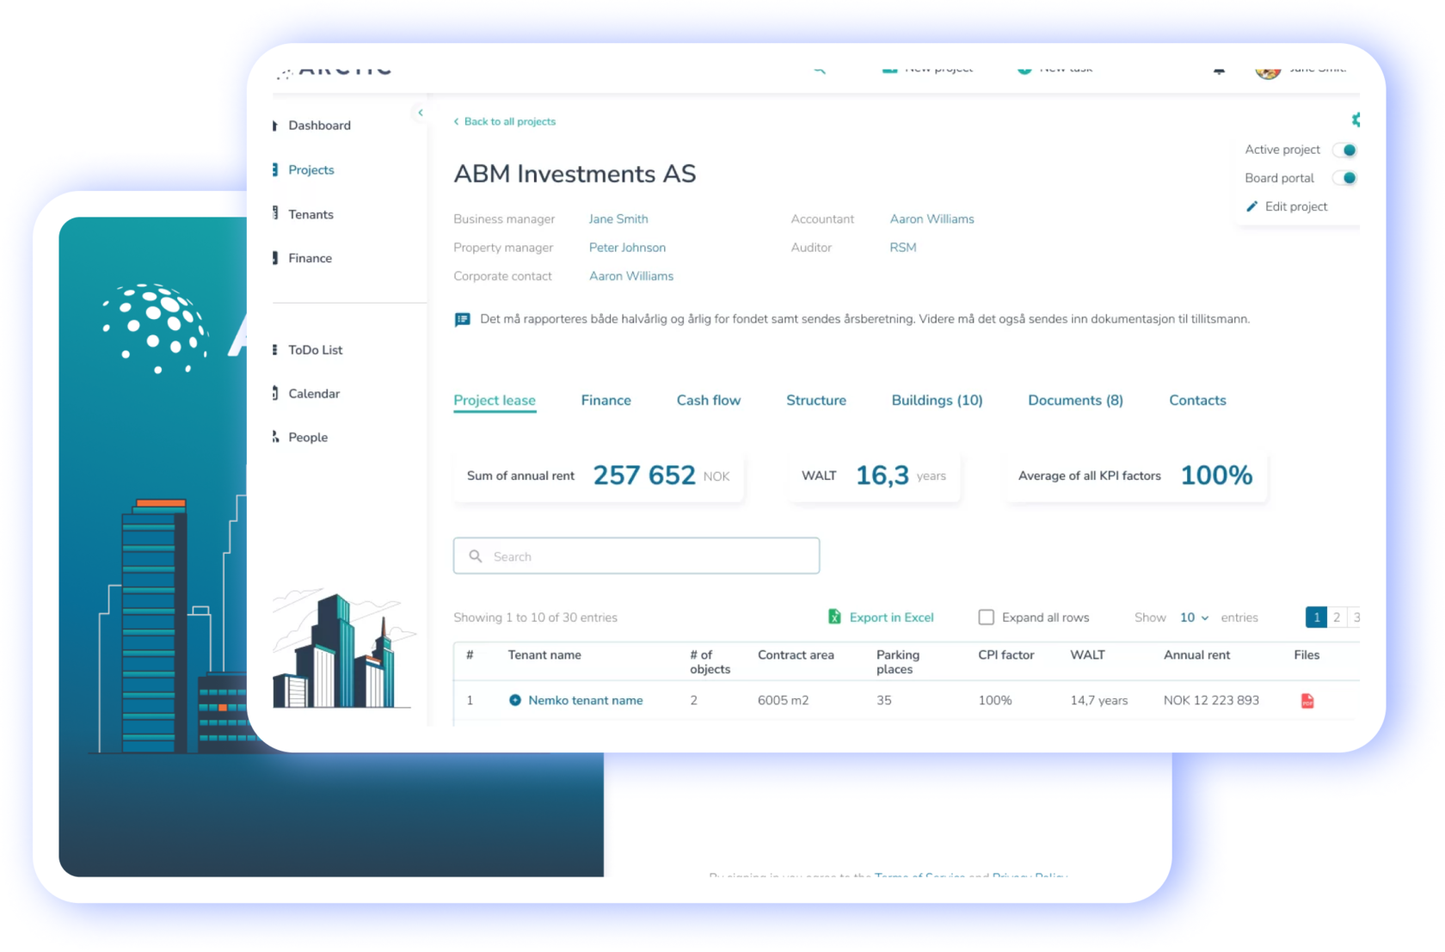This screenshot has width=1445, height=952.
Task: Open Calendar in the sidebar
Action: [313, 394]
